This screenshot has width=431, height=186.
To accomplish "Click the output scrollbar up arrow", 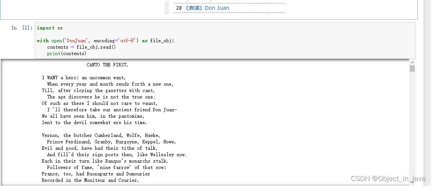I will point(412,62).
